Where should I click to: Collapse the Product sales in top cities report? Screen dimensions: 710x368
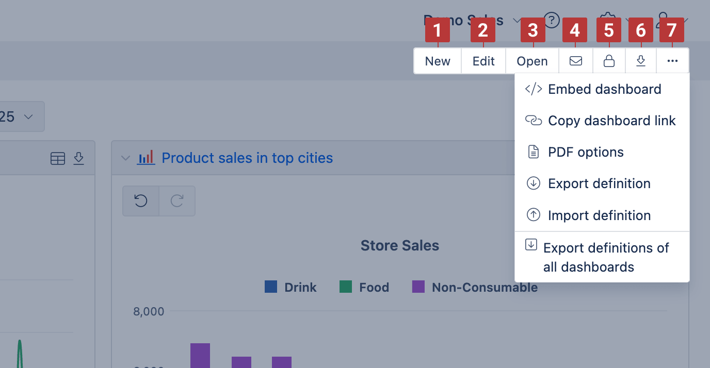click(x=125, y=158)
